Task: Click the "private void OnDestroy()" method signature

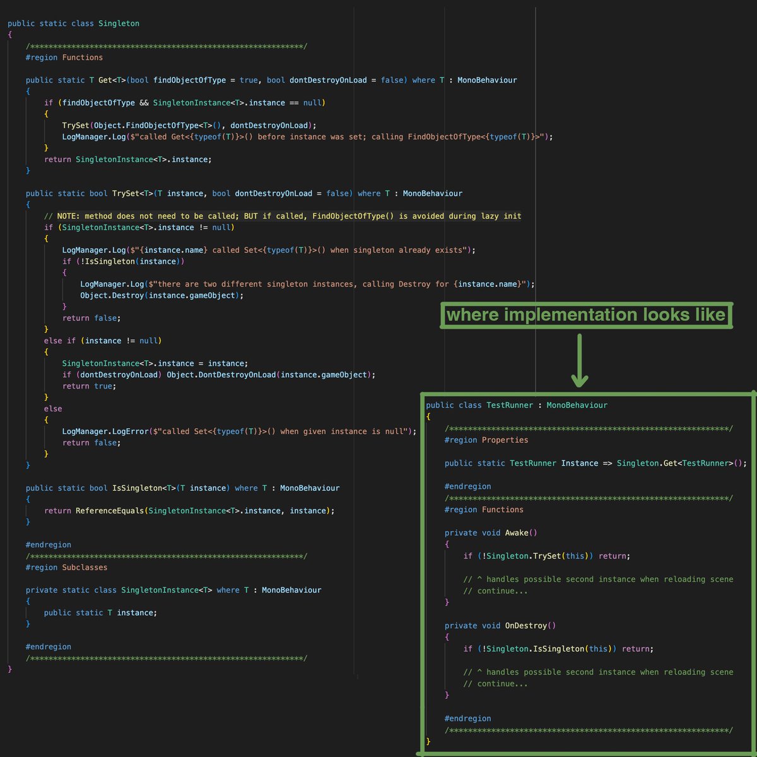Action: pos(500,626)
